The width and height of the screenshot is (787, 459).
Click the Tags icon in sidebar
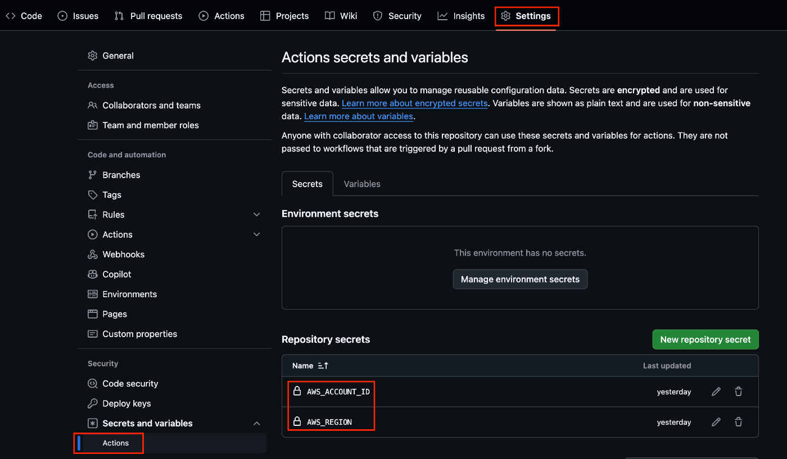pyautogui.click(x=93, y=195)
